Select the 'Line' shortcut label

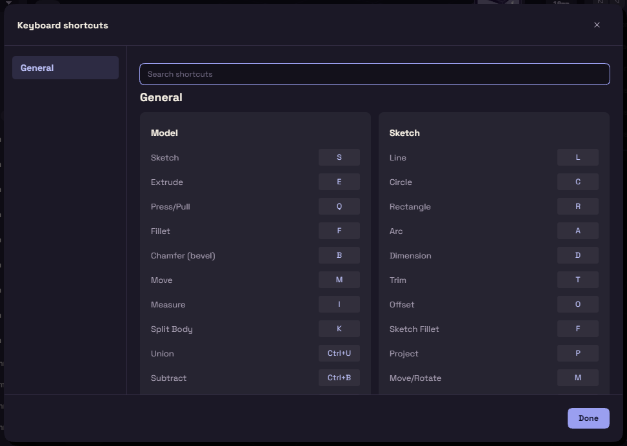(398, 157)
